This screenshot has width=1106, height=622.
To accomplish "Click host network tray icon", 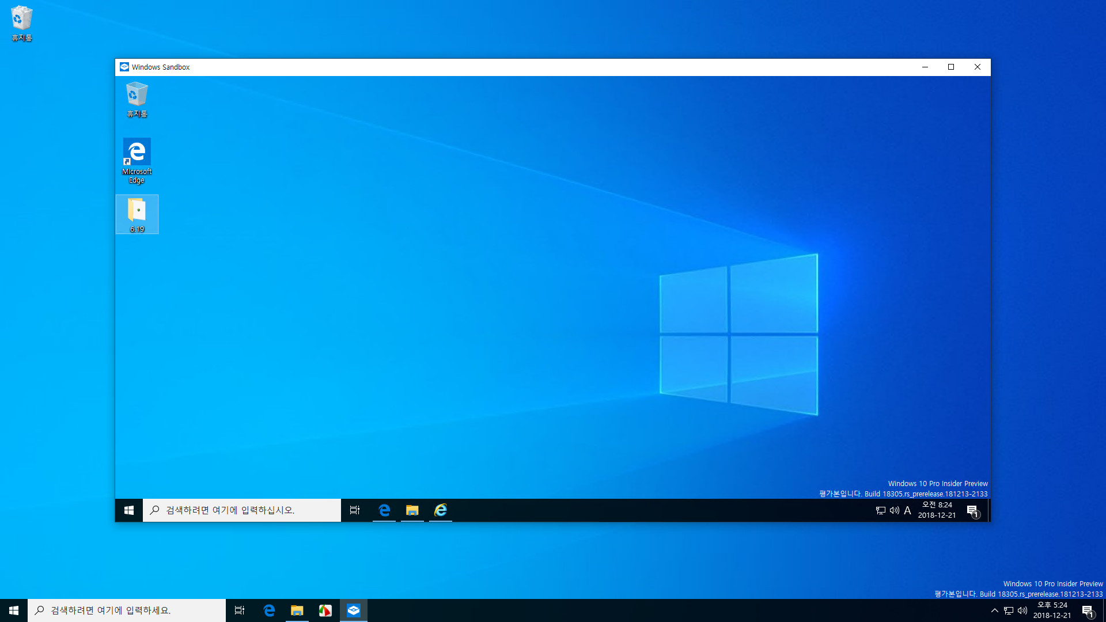I will tap(1009, 610).
